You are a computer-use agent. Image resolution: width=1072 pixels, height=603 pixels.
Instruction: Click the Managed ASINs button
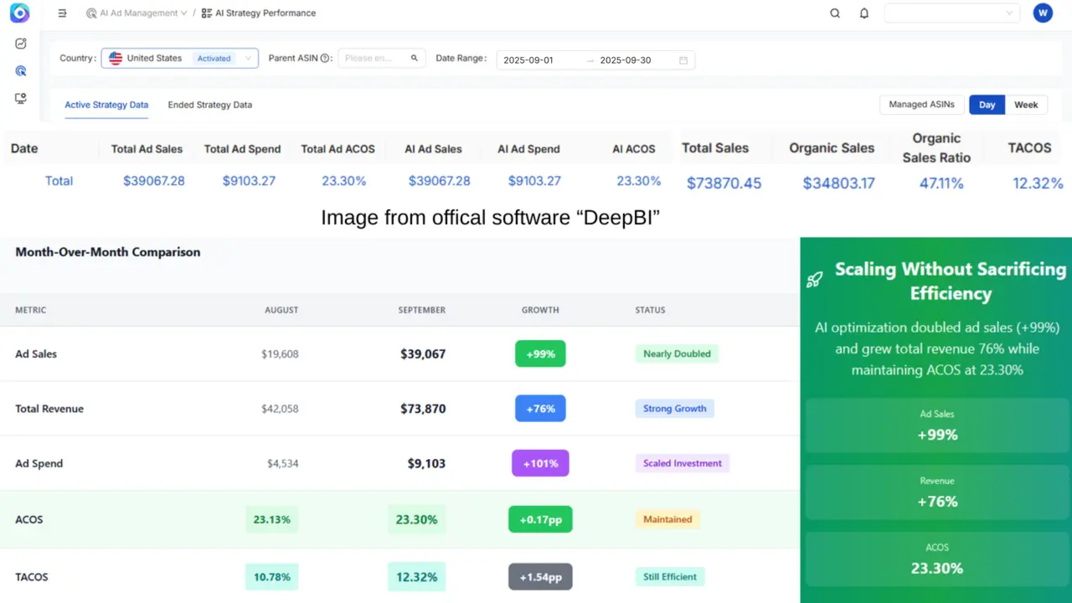[921, 105]
